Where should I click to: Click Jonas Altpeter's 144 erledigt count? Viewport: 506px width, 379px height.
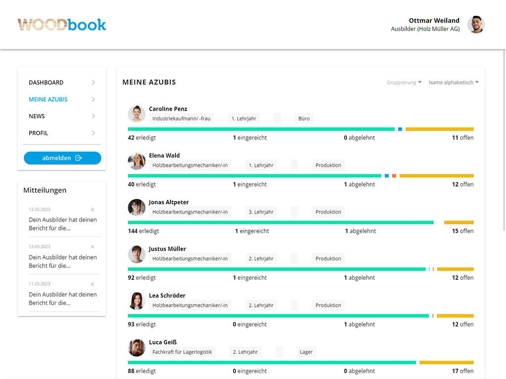143,231
